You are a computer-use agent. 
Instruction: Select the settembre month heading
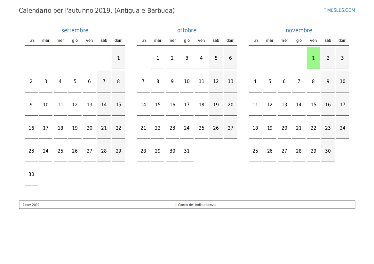pyautogui.click(x=75, y=30)
